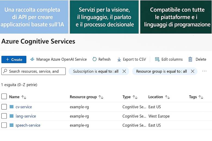Click Cognitive Se... type in lang-service row
The width and height of the screenshot is (212, 141).
coord(134,116)
